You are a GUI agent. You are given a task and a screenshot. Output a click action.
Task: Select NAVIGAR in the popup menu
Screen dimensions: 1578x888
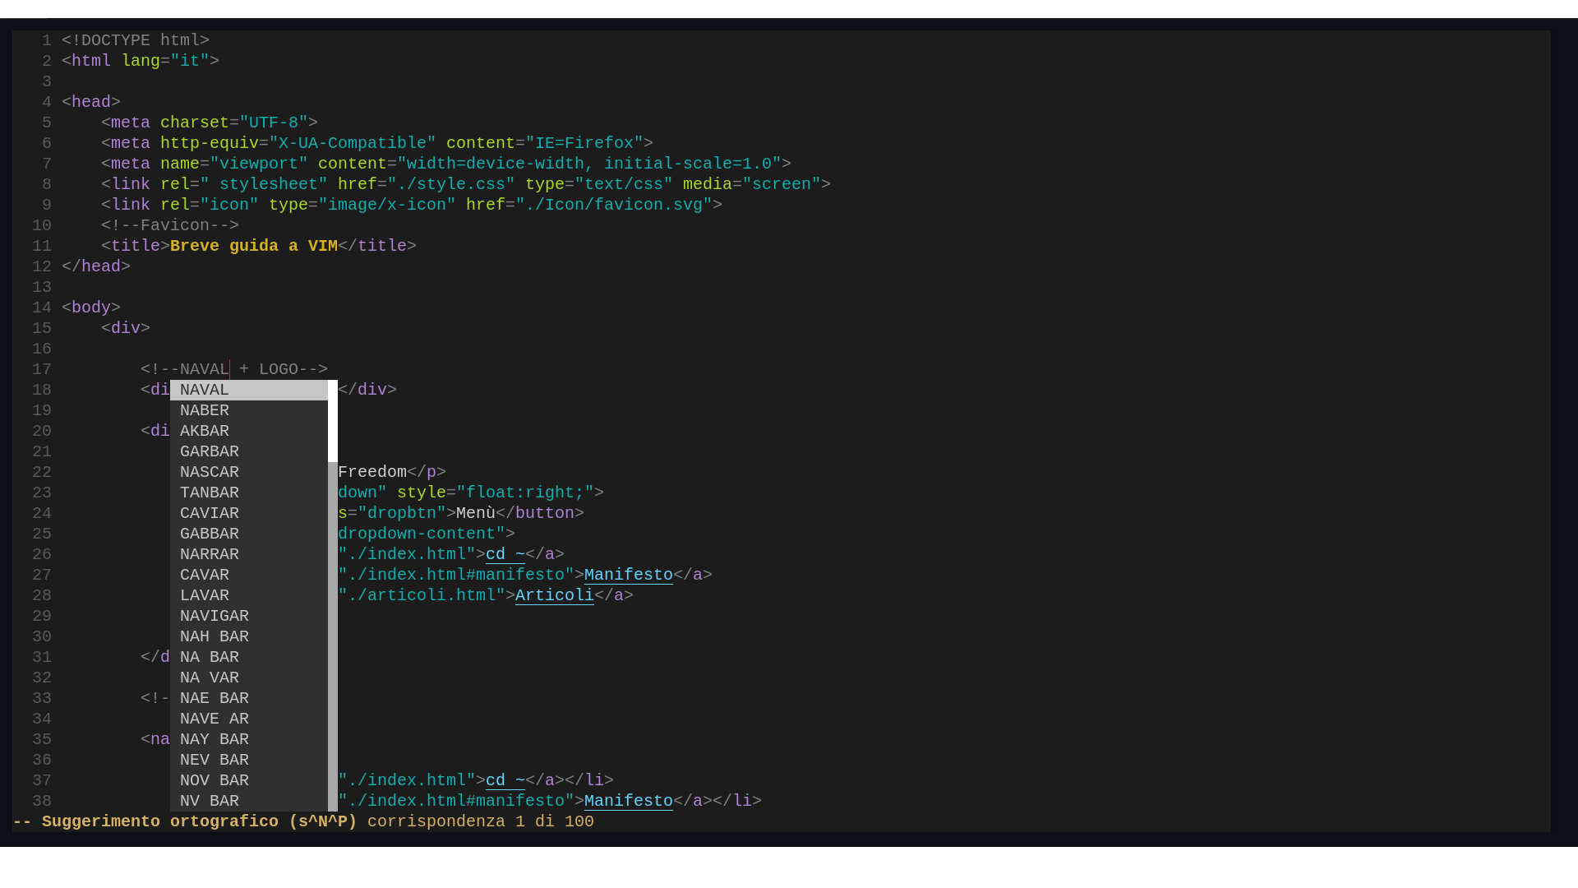click(x=215, y=616)
